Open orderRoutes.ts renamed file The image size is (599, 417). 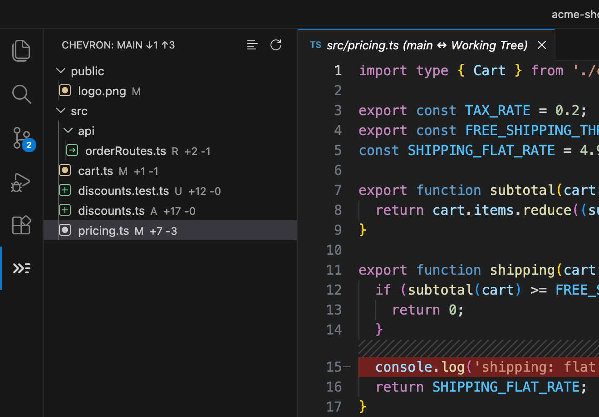171,151
